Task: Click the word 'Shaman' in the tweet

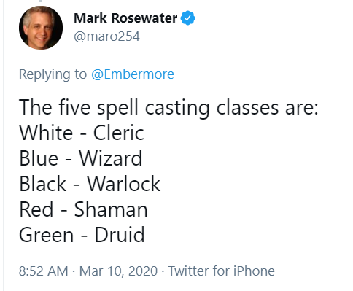Action: click(x=111, y=209)
